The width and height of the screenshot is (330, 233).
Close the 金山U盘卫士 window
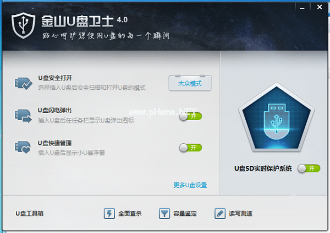click(320, 7)
